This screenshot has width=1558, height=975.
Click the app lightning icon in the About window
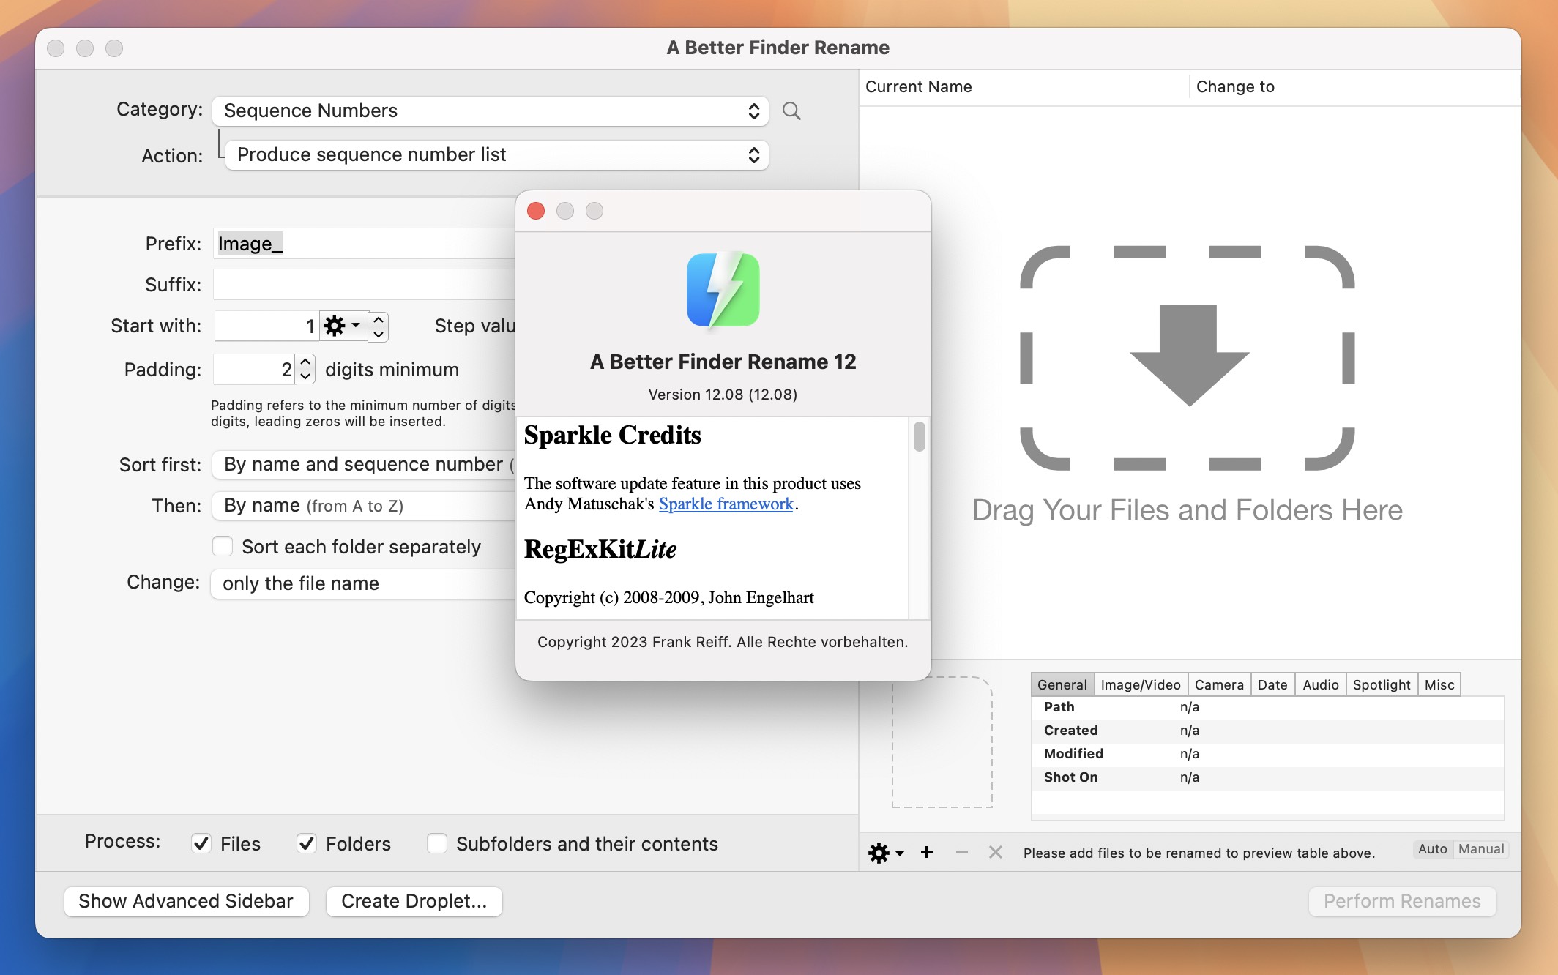(723, 290)
